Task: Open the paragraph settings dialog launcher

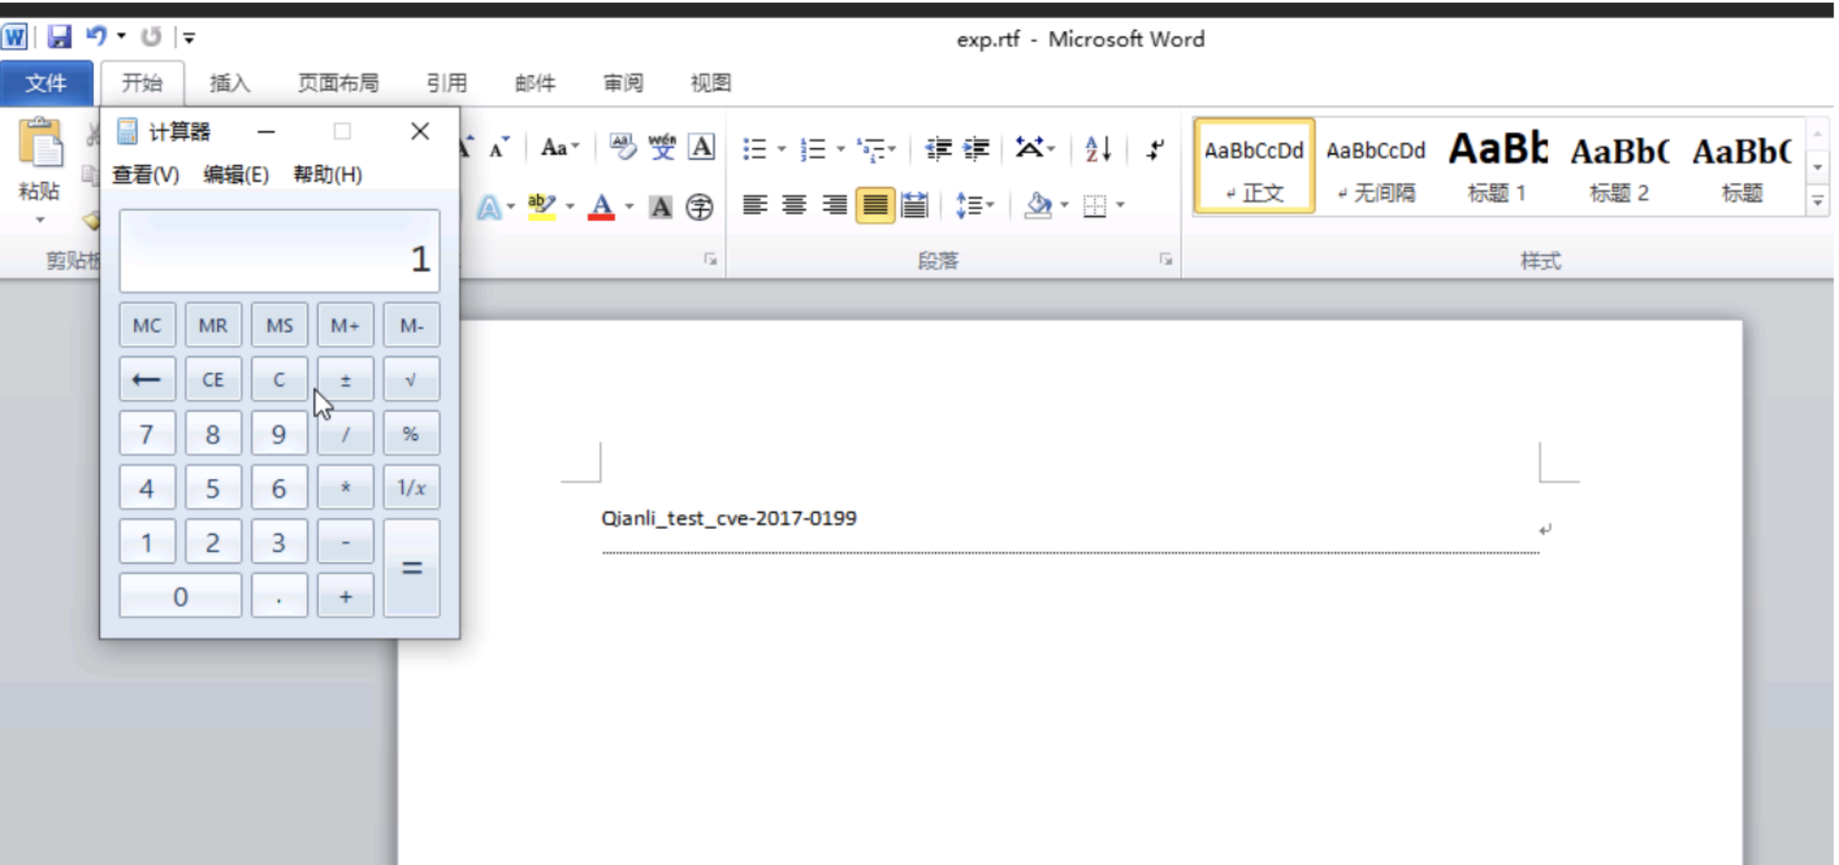Action: click(x=1165, y=260)
